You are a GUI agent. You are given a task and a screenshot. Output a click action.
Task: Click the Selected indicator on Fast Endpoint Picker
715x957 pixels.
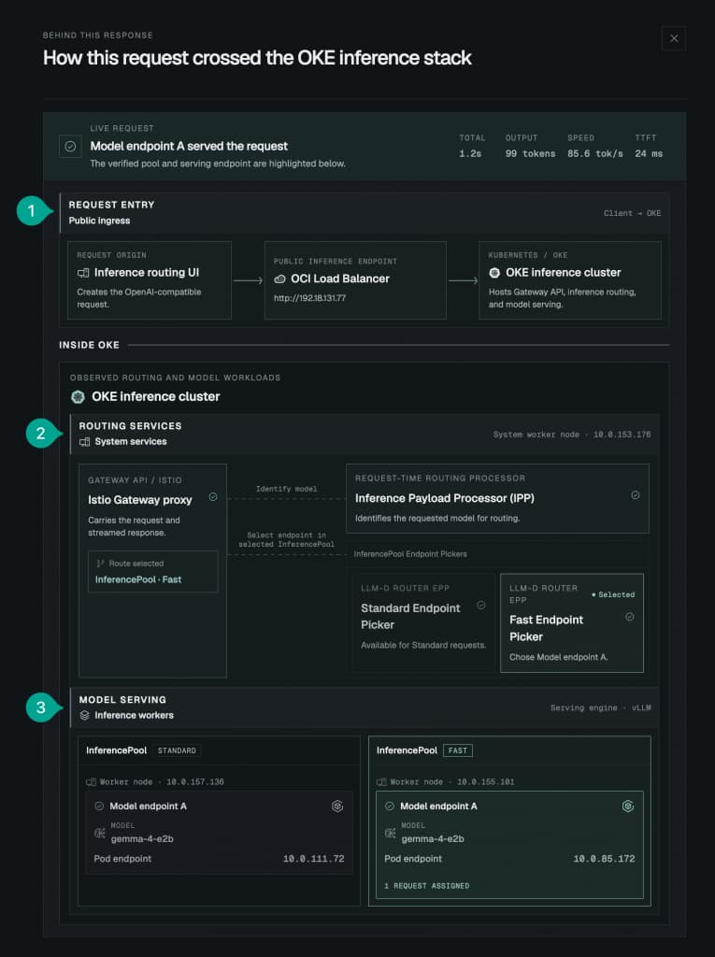(613, 594)
